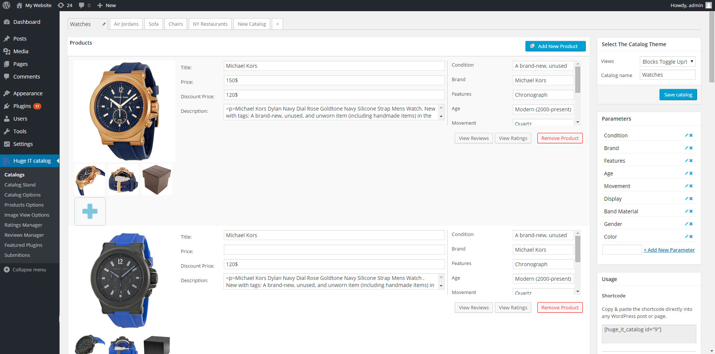
Task: Click Save catalog button
Action: [x=678, y=95]
